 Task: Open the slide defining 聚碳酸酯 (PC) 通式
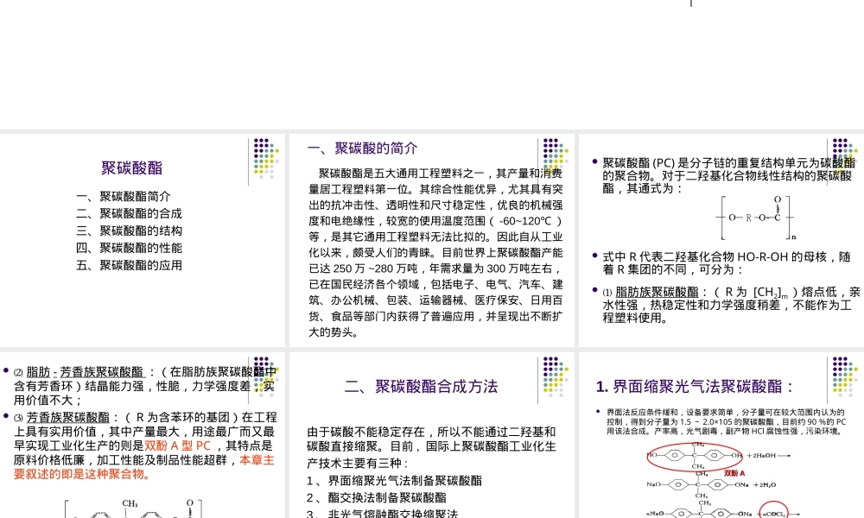tap(721, 240)
